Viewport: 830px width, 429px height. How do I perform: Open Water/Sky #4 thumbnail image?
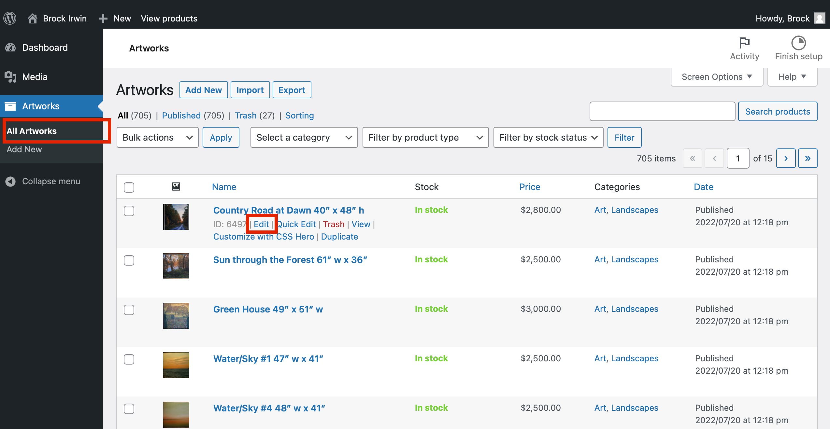[x=176, y=415]
